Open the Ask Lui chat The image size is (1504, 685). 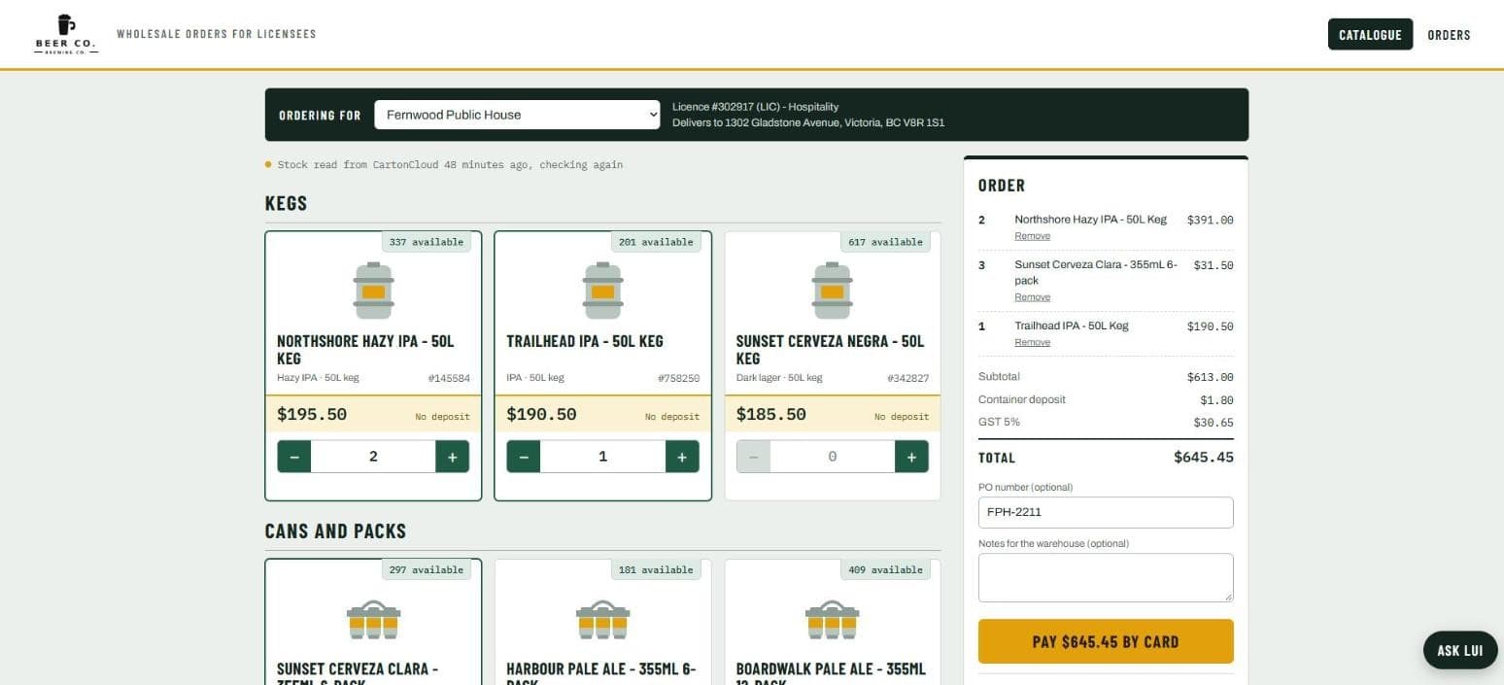[1460, 651]
